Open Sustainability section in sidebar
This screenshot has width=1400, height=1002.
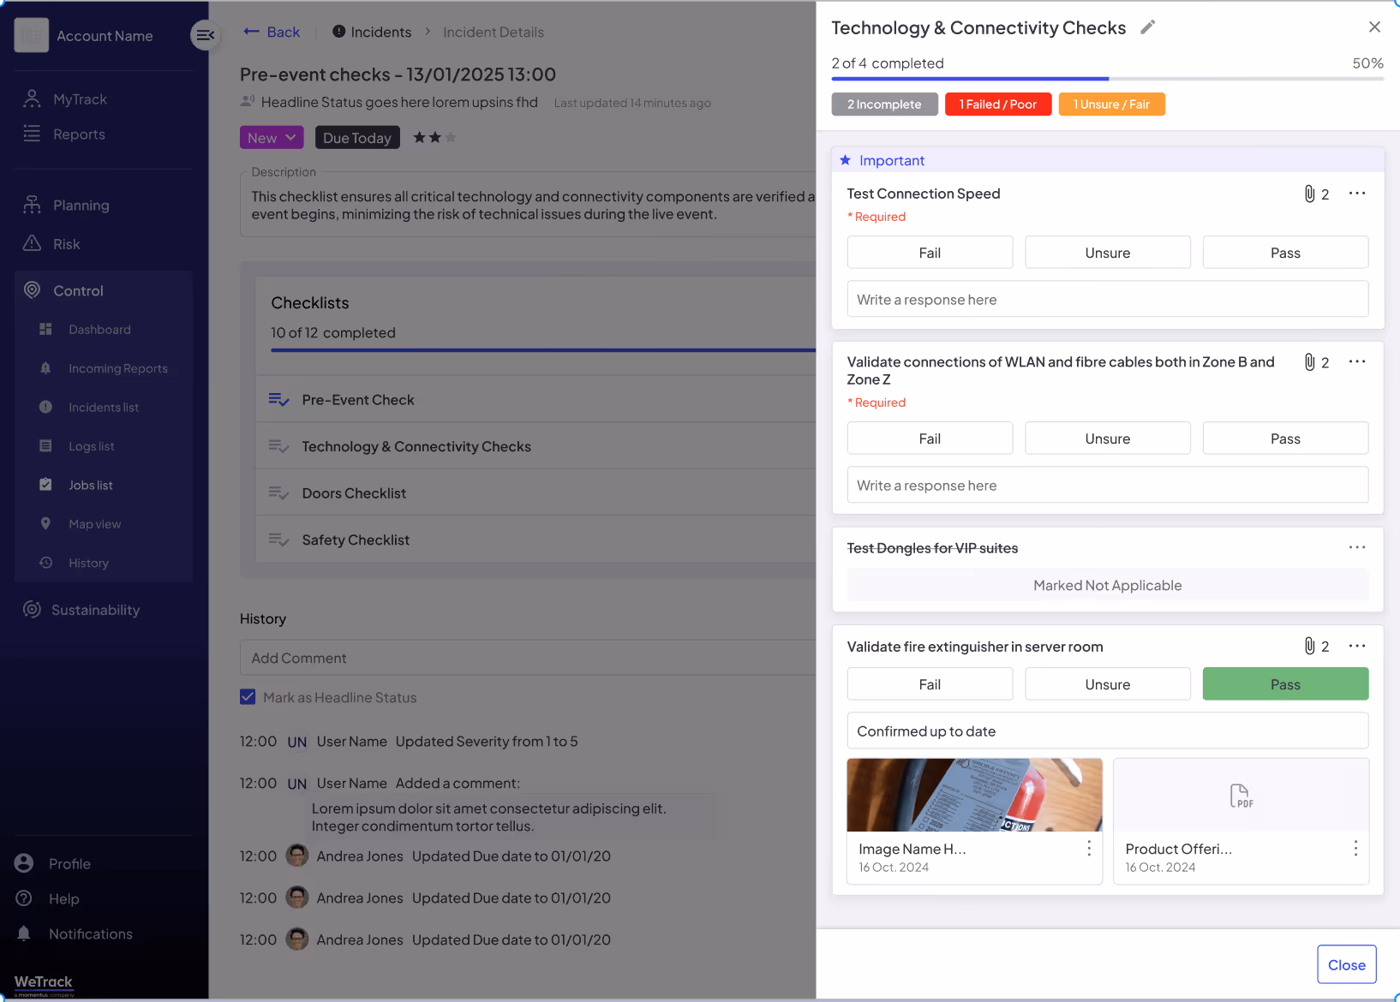pos(81,610)
